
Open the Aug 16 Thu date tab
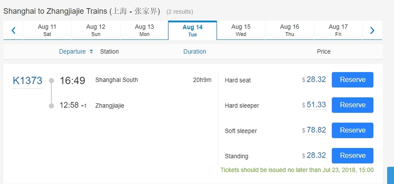(289, 30)
